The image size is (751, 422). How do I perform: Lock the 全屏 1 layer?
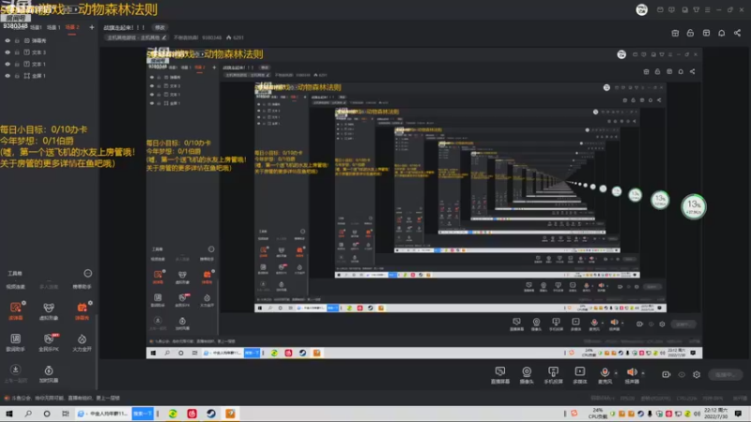17,76
